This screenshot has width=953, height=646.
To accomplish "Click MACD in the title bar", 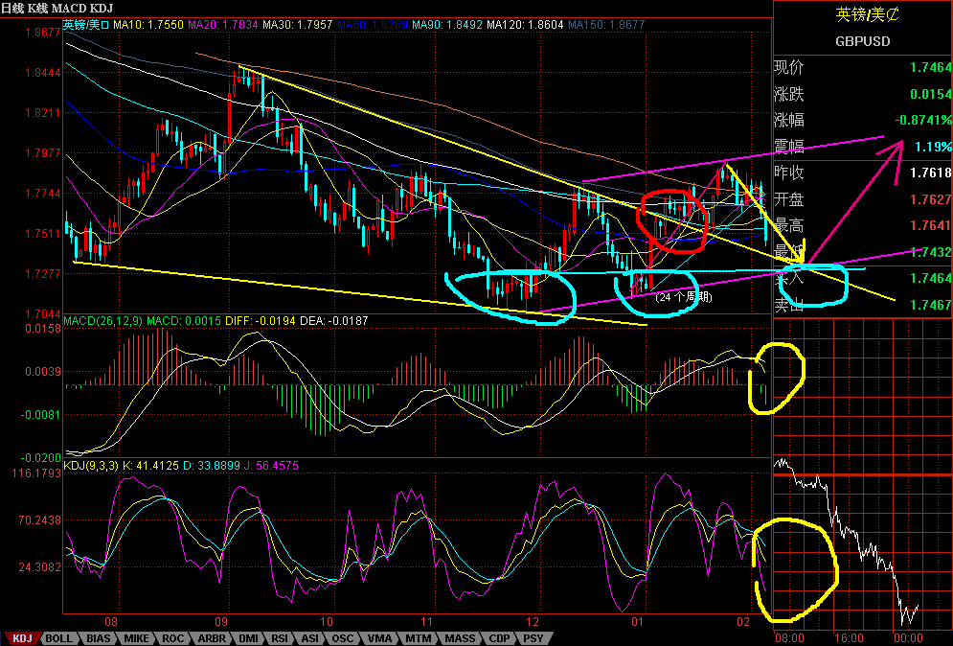I will (x=68, y=9).
